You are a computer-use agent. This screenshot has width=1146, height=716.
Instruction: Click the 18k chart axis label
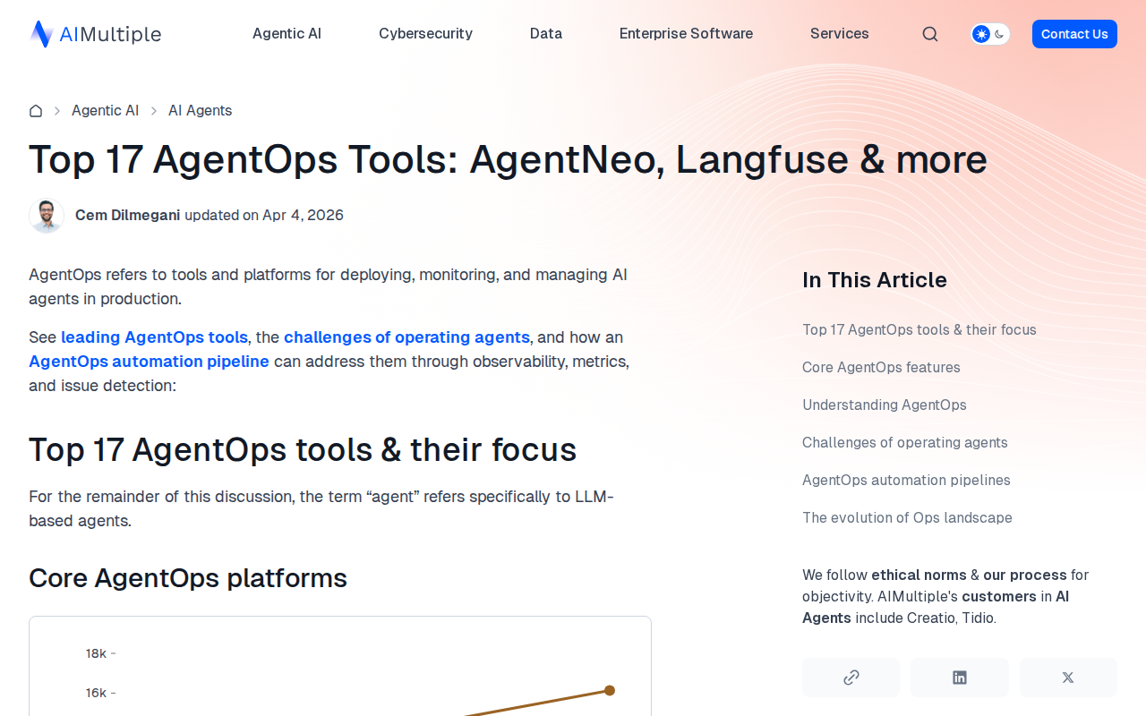[96, 653]
